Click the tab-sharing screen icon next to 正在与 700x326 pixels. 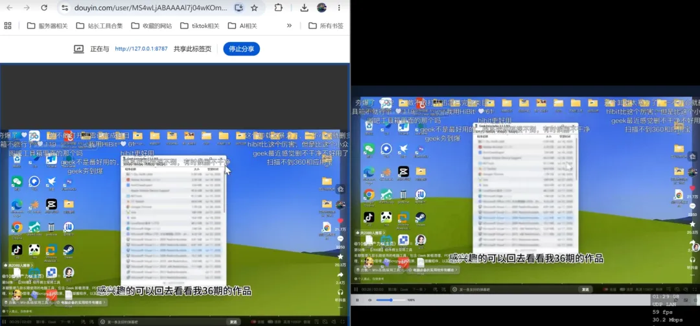pyautogui.click(x=78, y=49)
